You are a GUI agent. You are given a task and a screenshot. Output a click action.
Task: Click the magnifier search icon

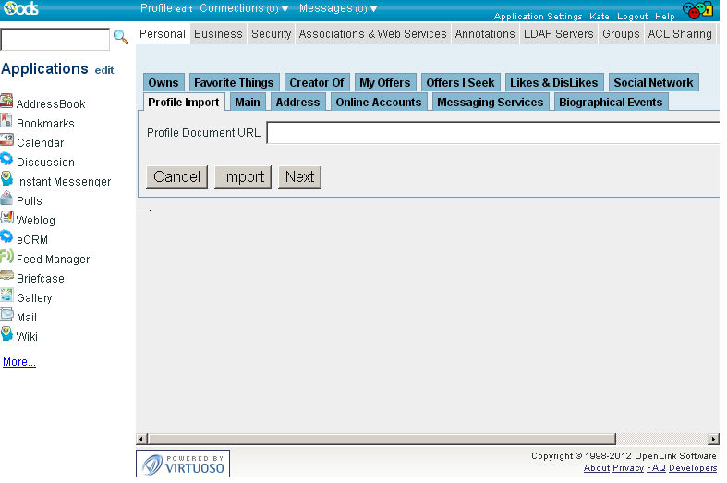(x=121, y=38)
